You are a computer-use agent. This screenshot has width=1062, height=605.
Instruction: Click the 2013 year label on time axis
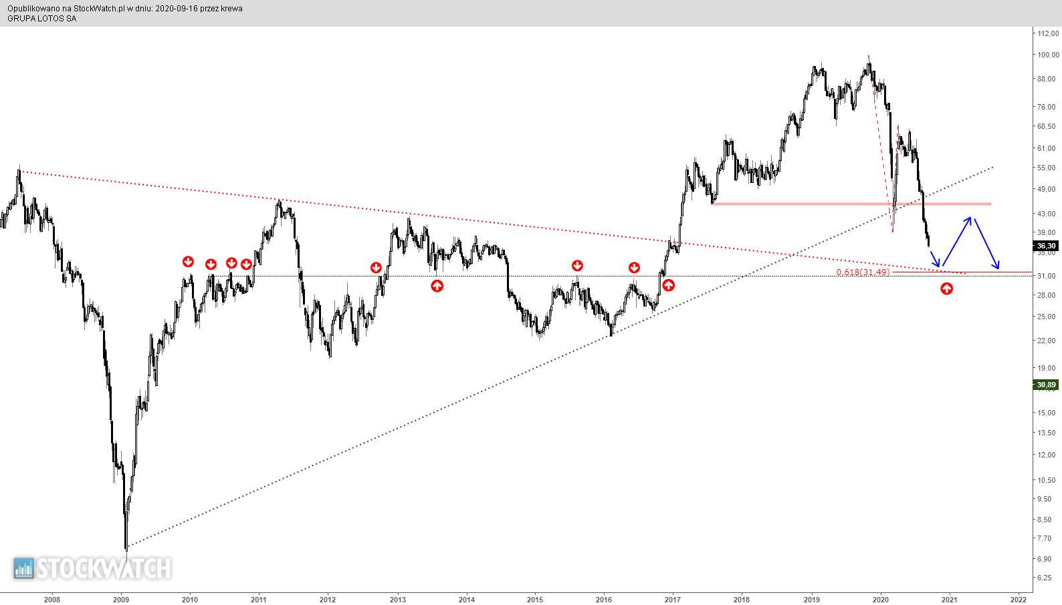398,599
